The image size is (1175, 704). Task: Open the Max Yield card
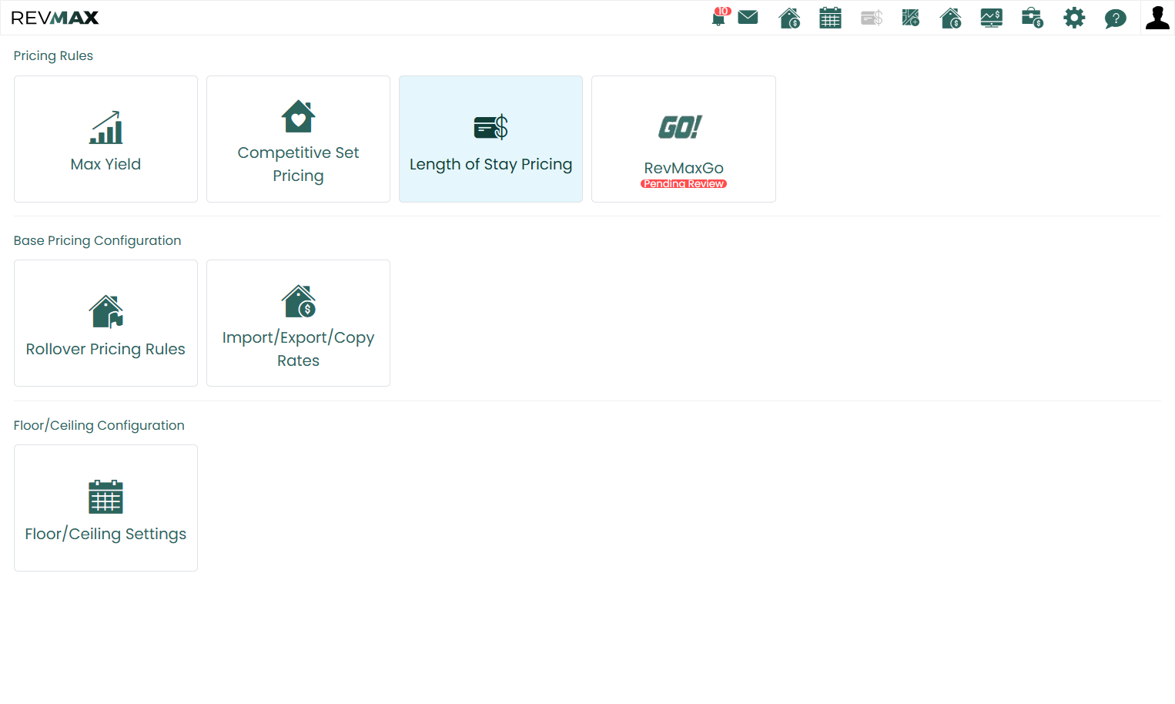point(105,139)
